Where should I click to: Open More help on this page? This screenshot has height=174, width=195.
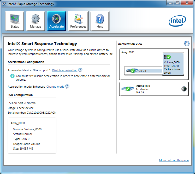click(x=174, y=160)
